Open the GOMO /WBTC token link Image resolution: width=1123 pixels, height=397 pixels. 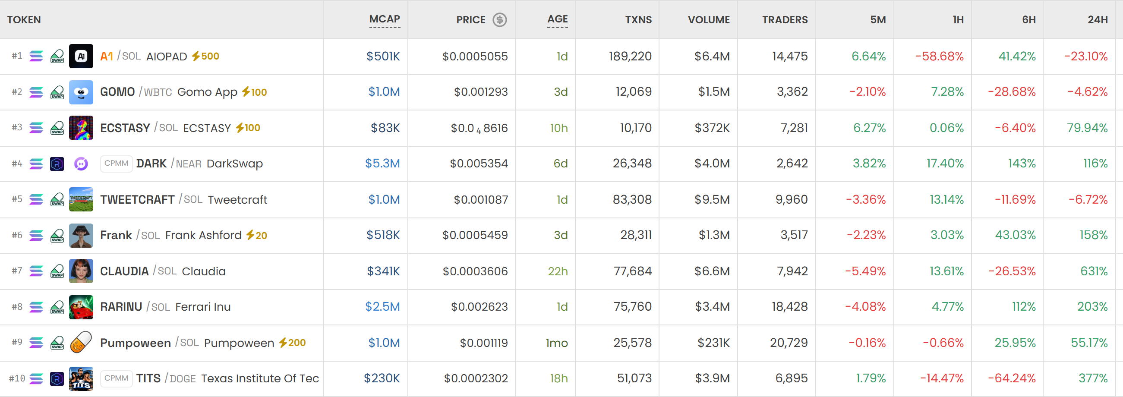(x=136, y=92)
